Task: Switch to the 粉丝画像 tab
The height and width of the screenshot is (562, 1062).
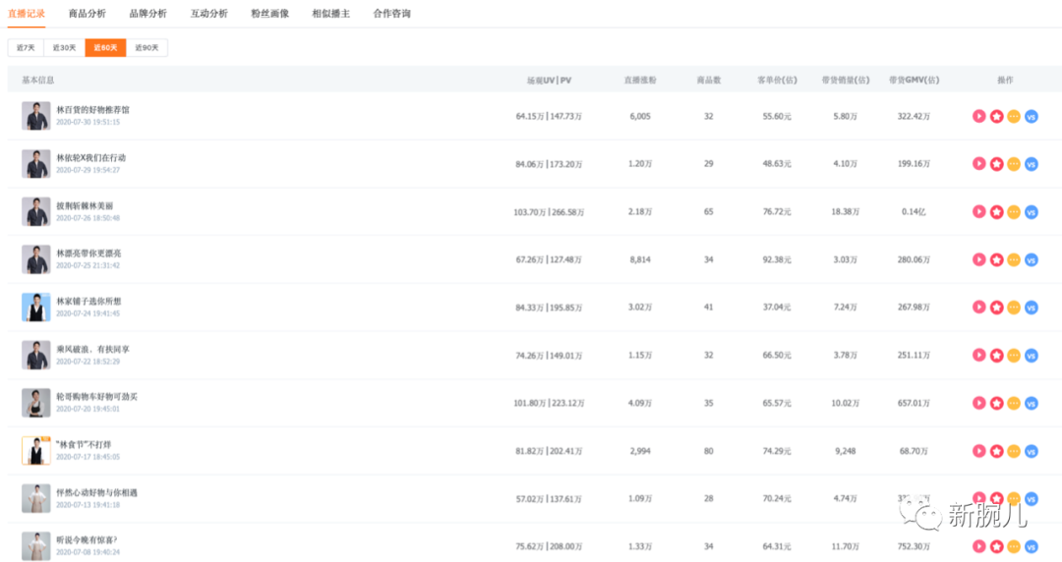Action: pyautogui.click(x=269, y=14)
